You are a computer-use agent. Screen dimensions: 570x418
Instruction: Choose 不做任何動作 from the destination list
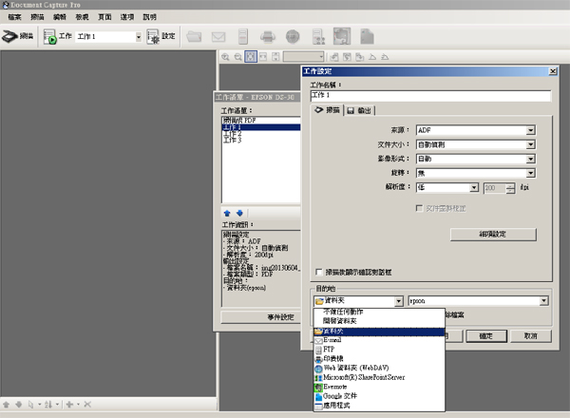tap(379, 312)
